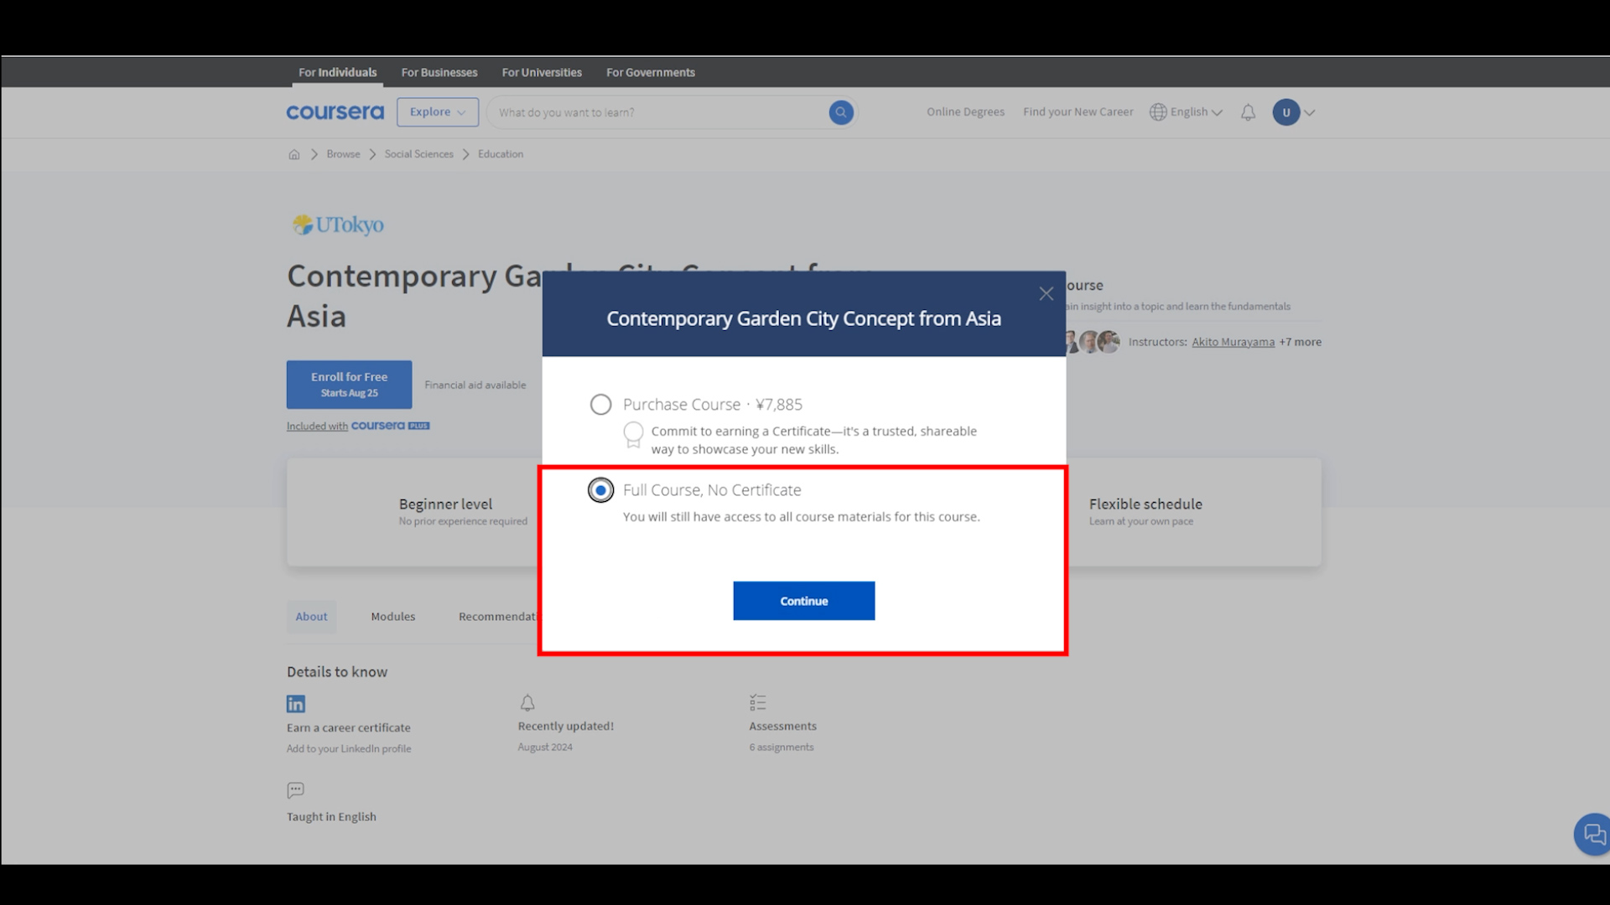Select the Full Course No Certificate radio button
1610x905 pixels.
tap(600, 489)
